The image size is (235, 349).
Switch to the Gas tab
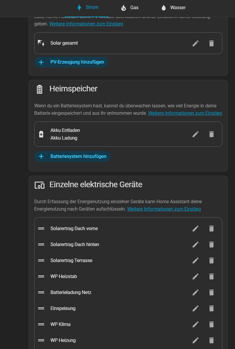(130, 8)
